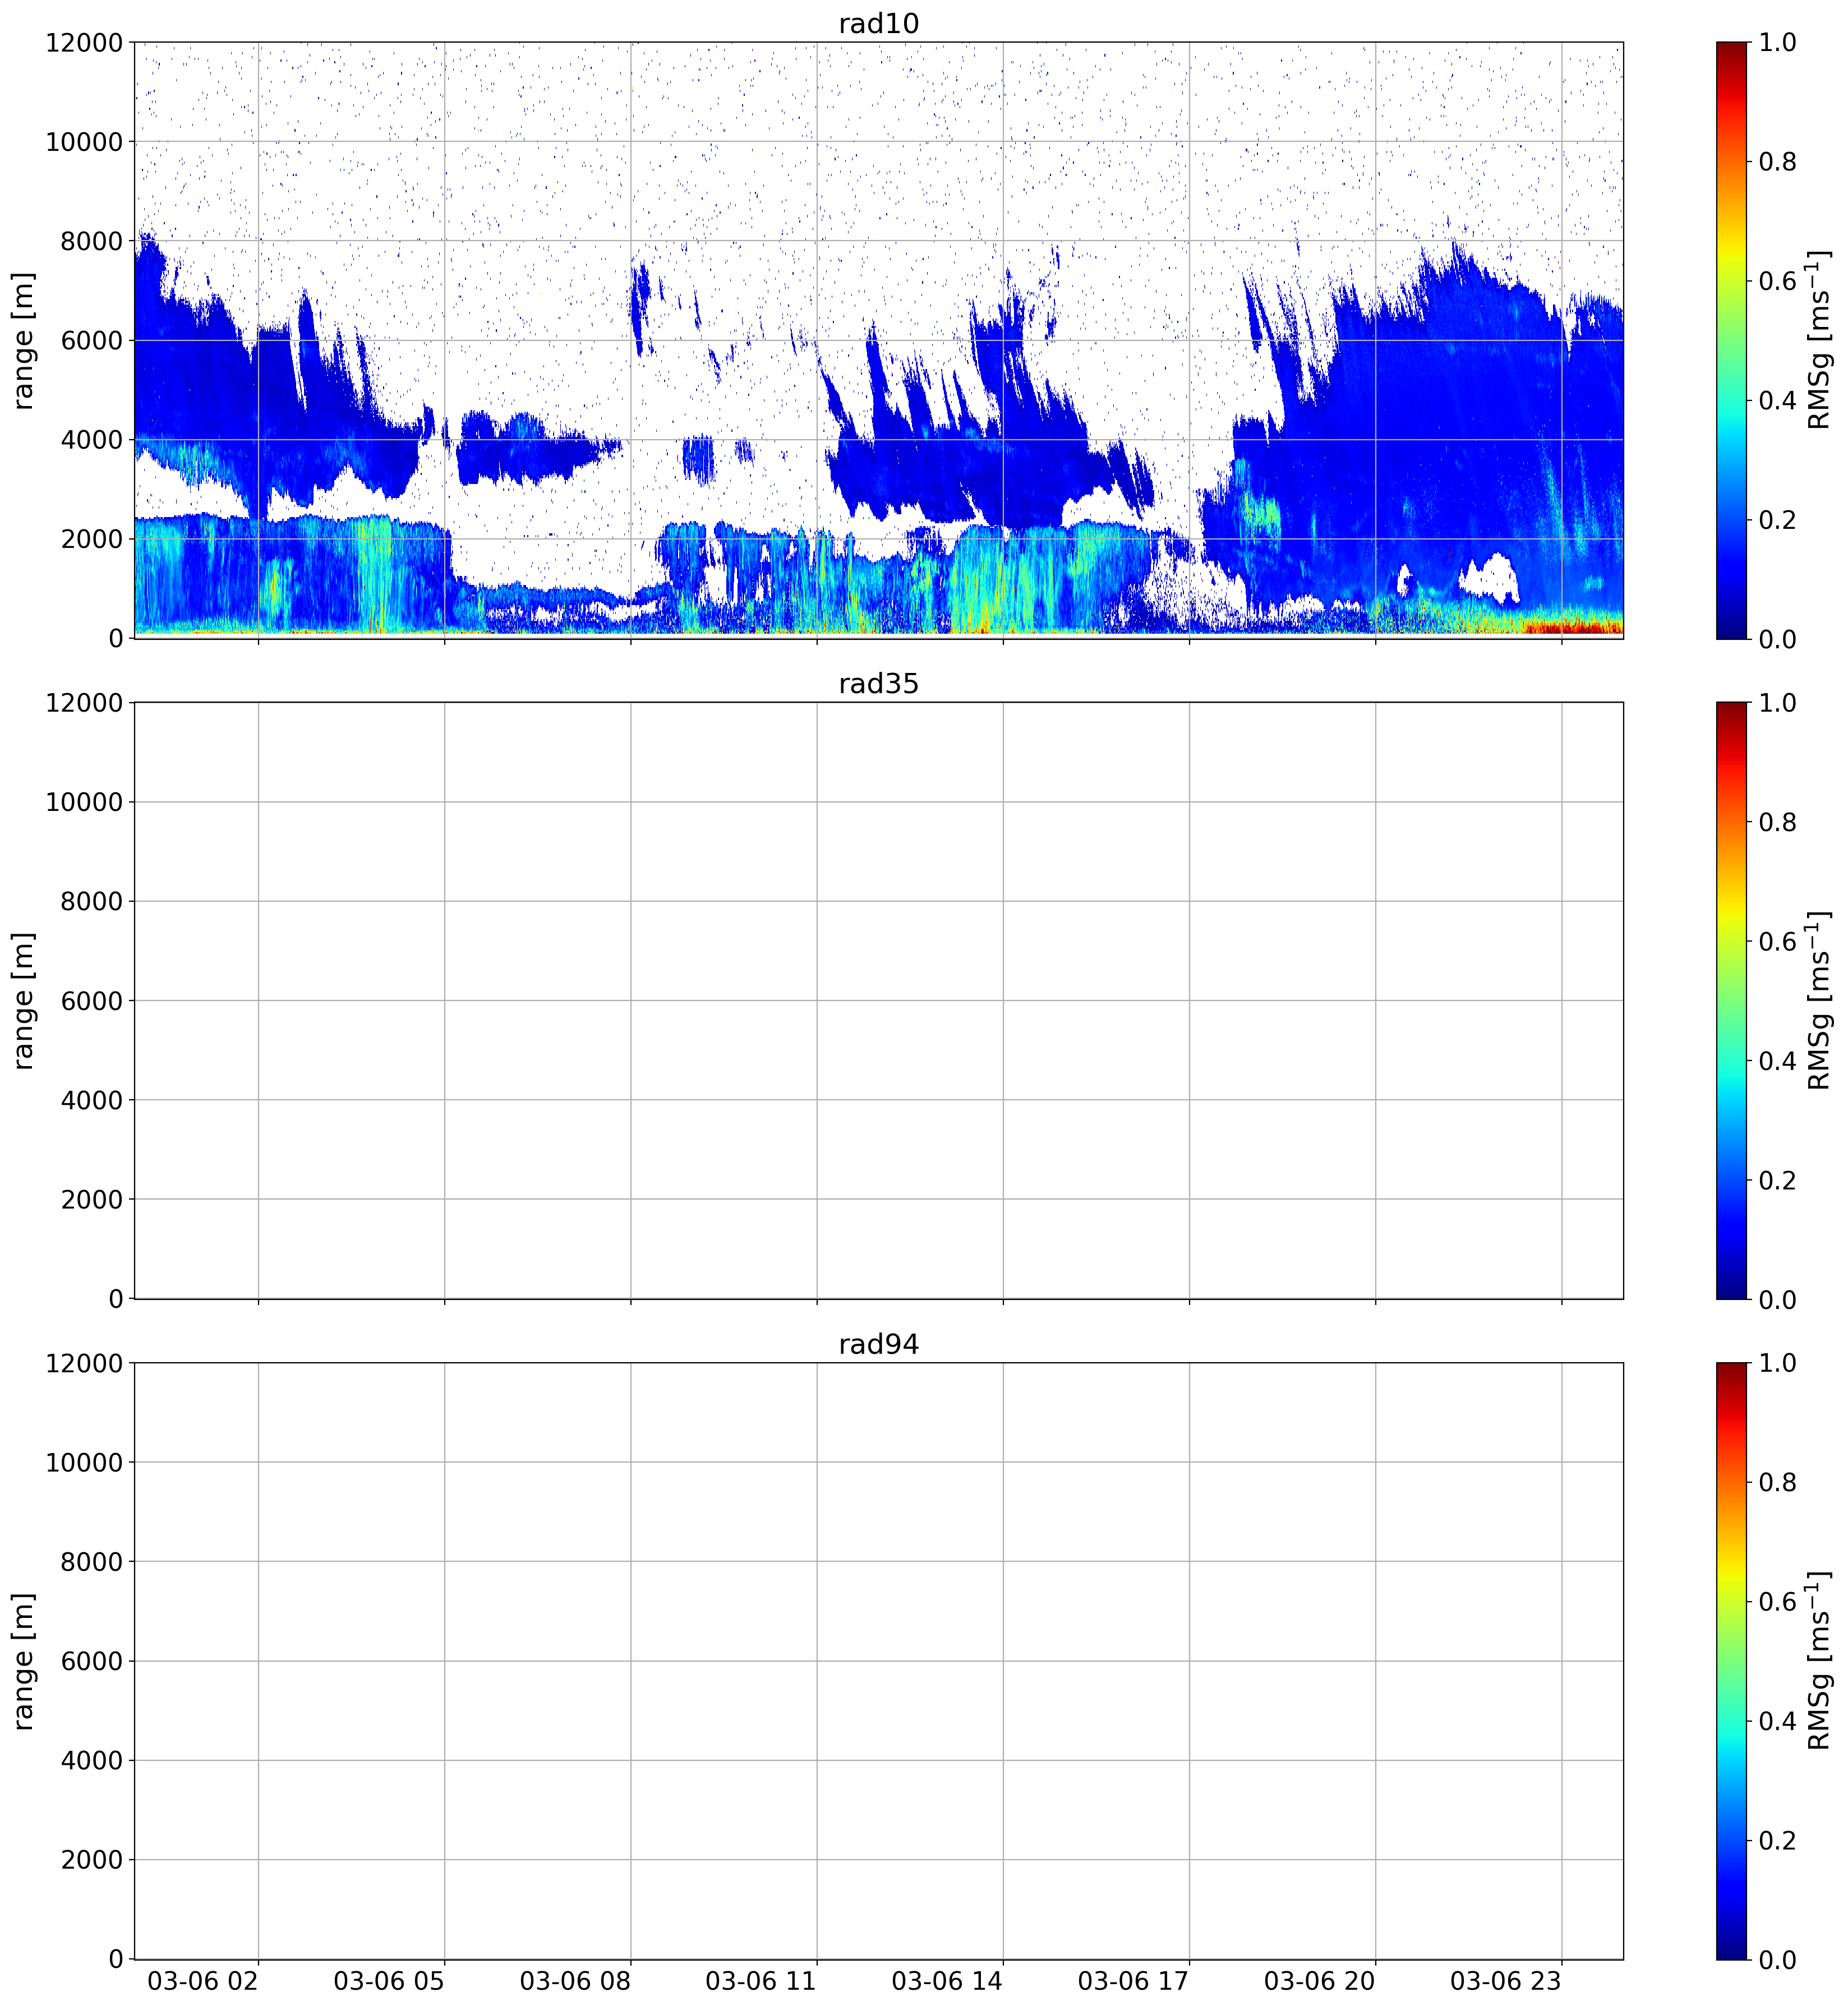Screen dimensions: 1848x2006
Task: Click the 12000 tick on rad94 y-axis
Action: point(84,1363)
